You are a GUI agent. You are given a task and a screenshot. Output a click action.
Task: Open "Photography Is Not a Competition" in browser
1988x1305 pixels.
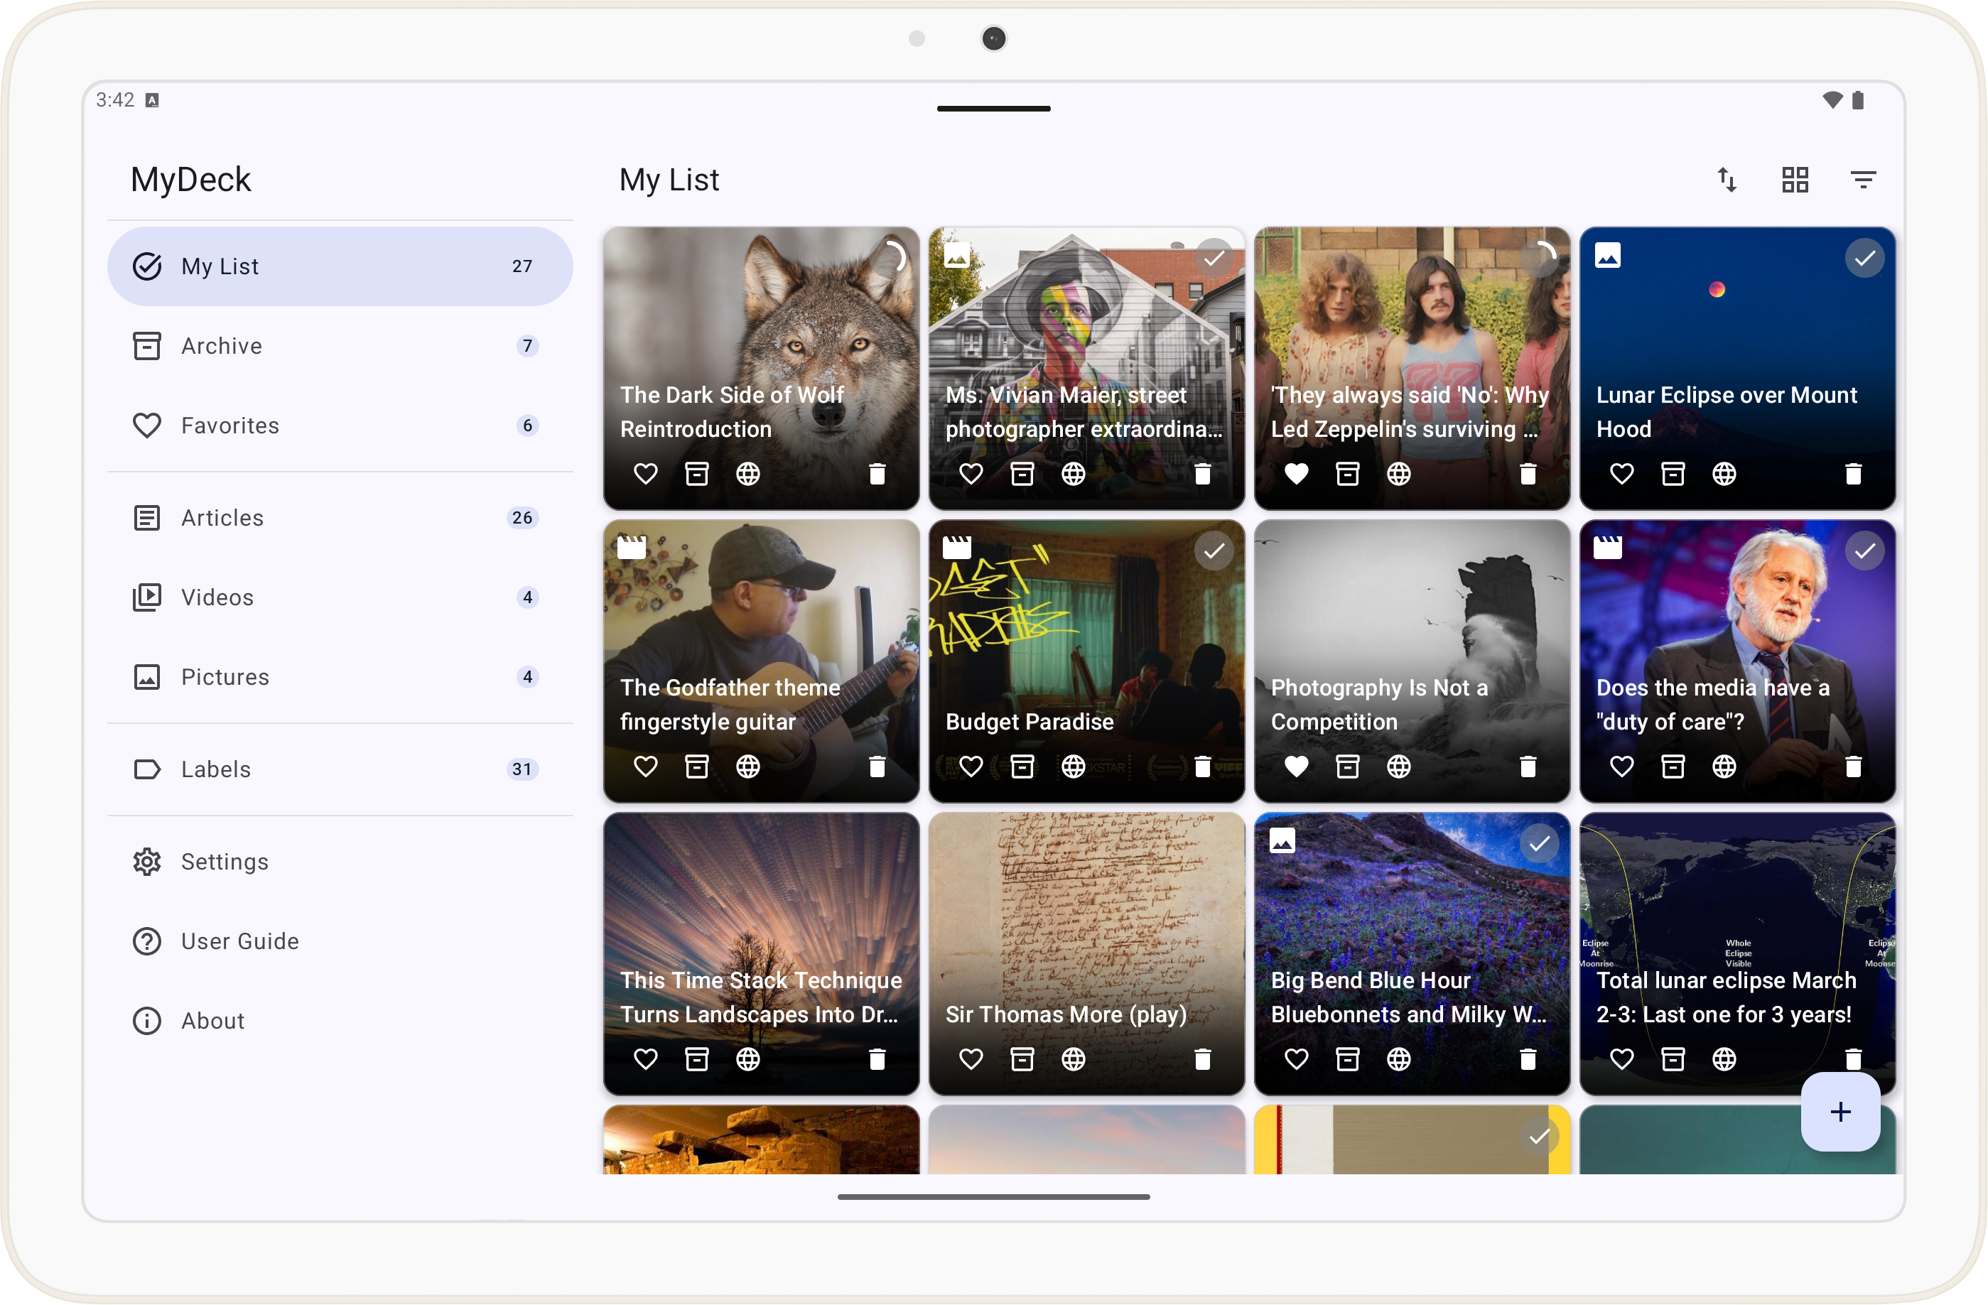(1399, 766)
